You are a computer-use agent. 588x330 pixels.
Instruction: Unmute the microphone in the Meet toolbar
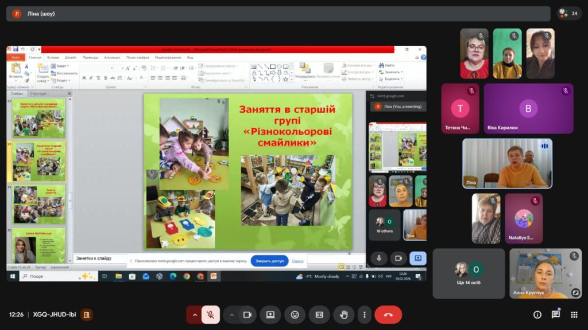pyautogui.click(x=211, y=315)
